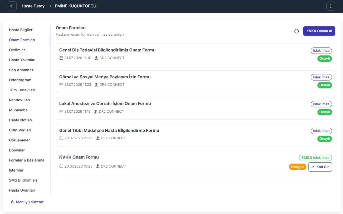Click user icon on Genel Tıbbi Müdahale form
Image resolution: width=343 pixels, height=214 pixels.
pos(98,138)
